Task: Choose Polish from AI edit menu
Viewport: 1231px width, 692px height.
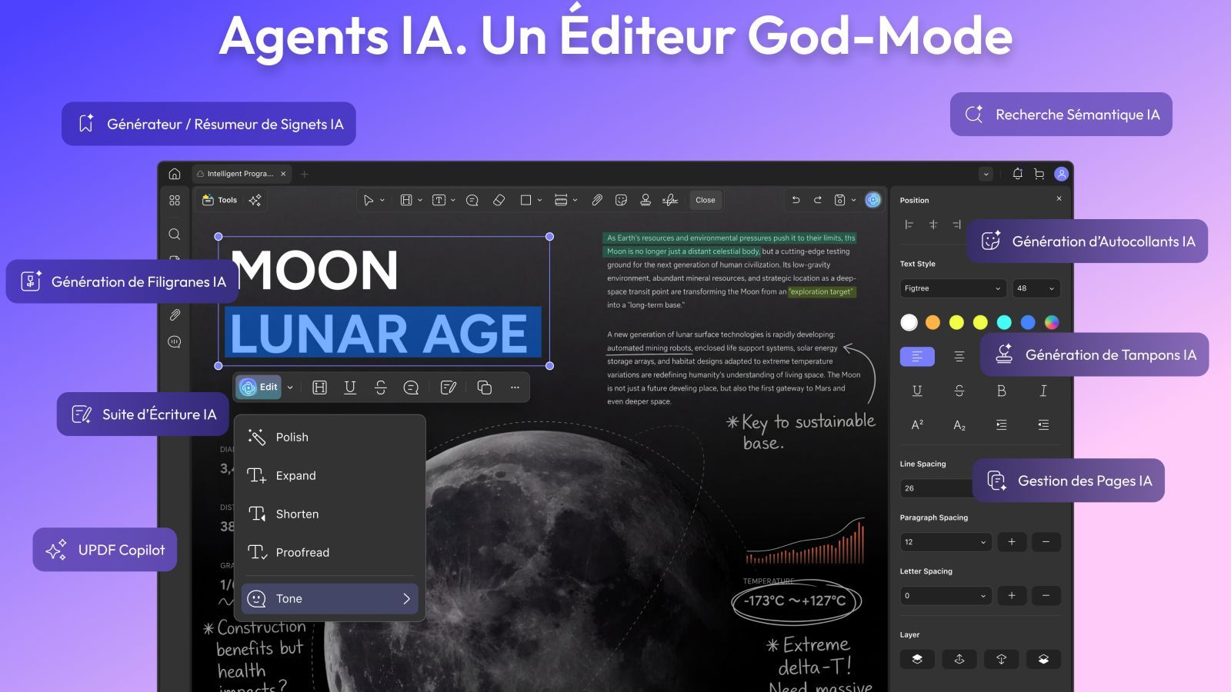Action: [x=292, y=437]
